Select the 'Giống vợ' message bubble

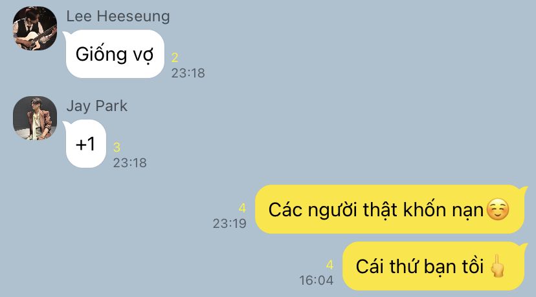114,54
